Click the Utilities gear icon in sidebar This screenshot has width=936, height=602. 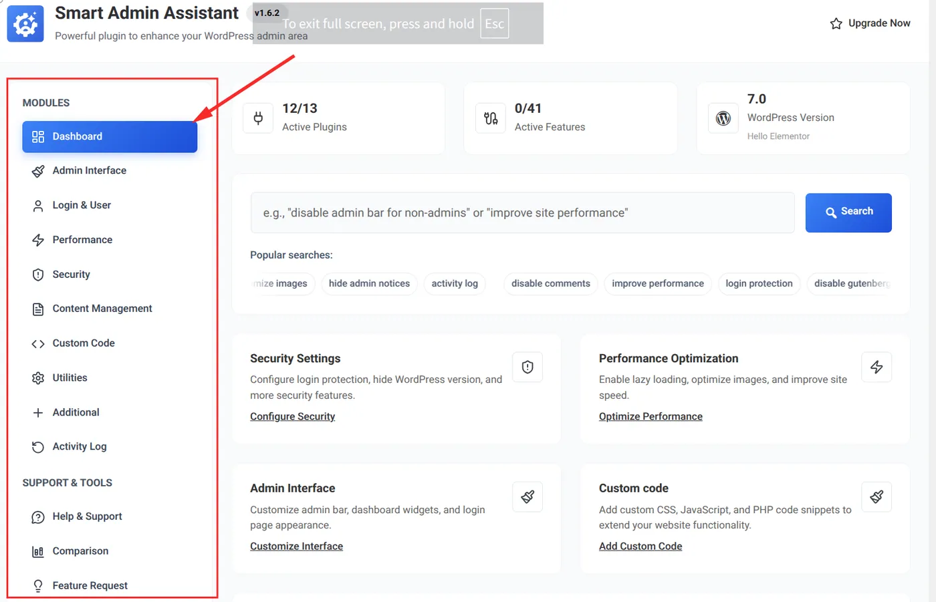click(x=38, y=378)
